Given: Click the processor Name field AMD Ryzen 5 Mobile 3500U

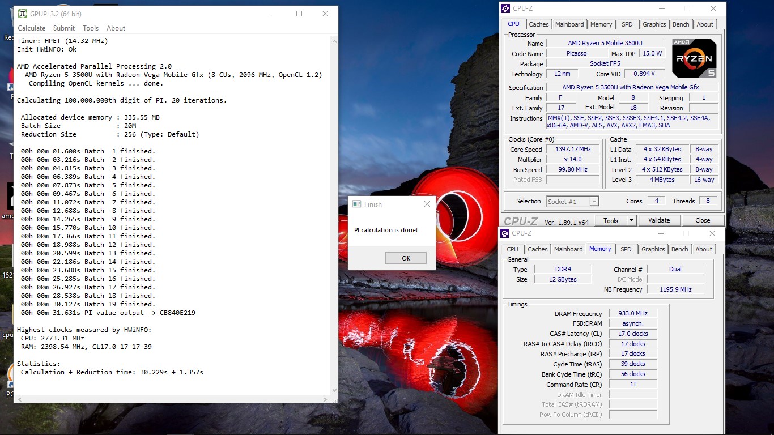Looking at the screenshot, I should (x=606, y=44).
